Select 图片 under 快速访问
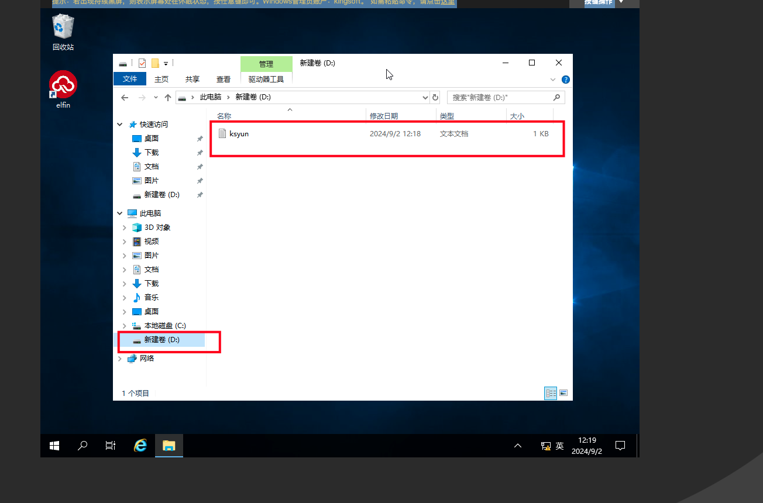The image size is (763, 503). (x=152, y=181)
